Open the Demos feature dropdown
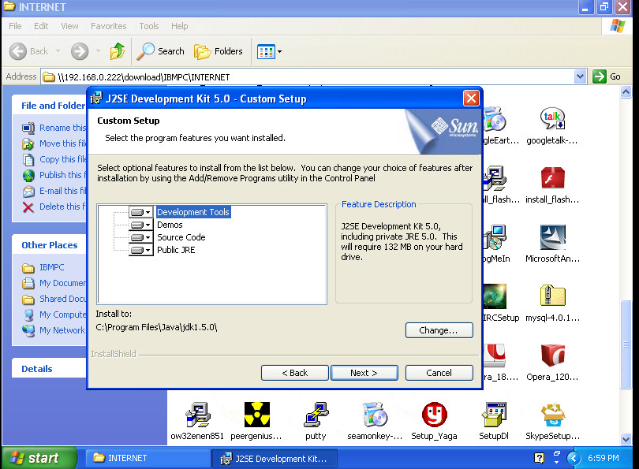This screenshot has width=639, height=469. (141, 225)
